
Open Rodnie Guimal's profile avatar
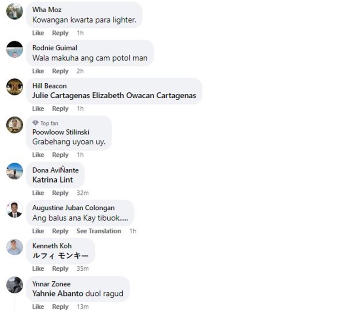[15, 49]
